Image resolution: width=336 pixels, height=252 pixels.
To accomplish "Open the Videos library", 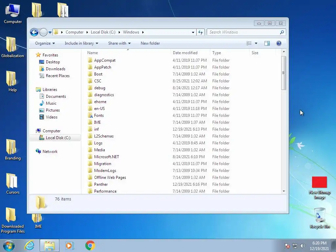I will tap(52, 117).
